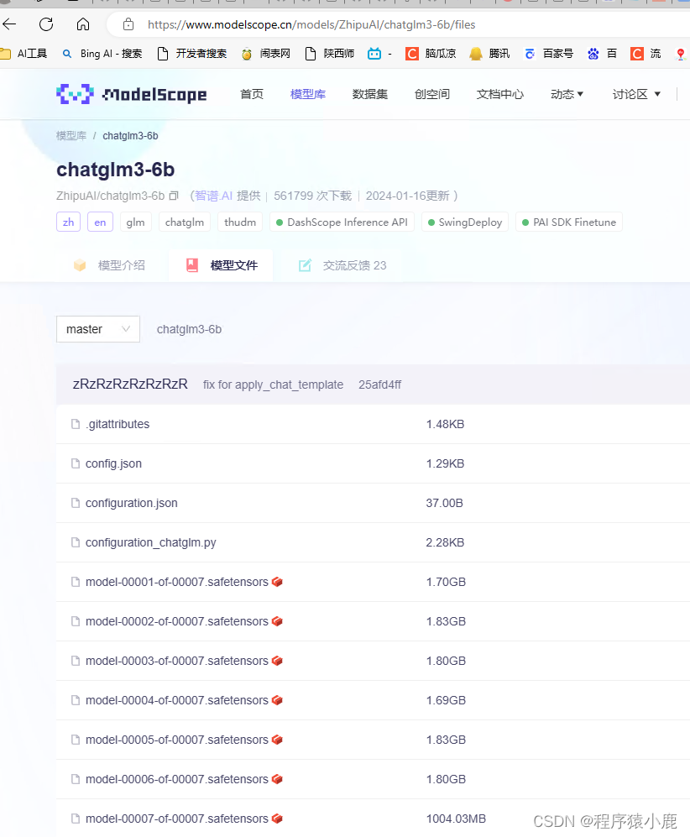Open the 闹表网 bookmark
The width and height of the screenshot is (690, 837).
click(x=265, y=54)
